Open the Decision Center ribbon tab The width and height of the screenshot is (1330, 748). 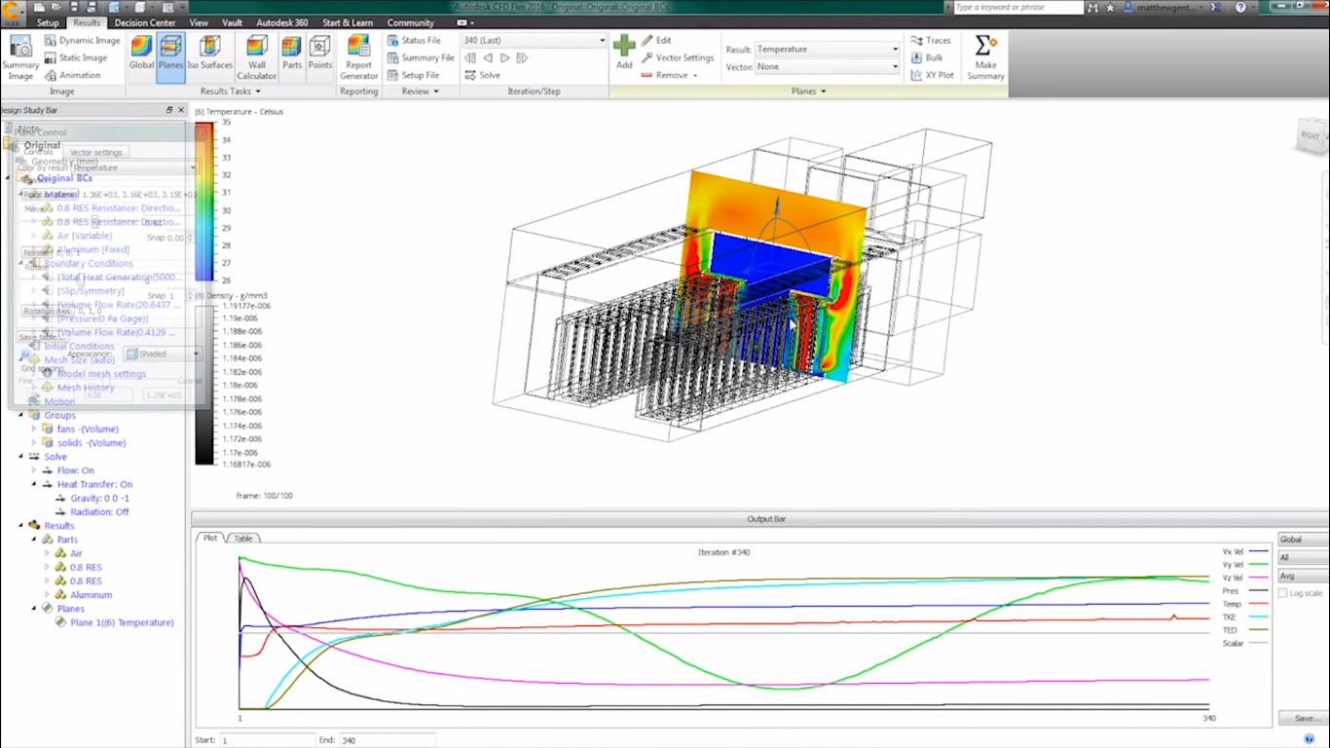point(145,22)
